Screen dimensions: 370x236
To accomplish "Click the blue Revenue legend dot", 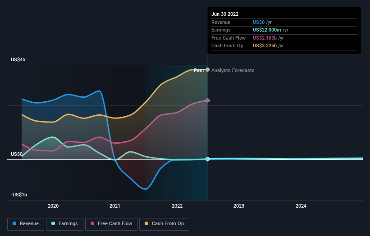I will coord(14,223).
